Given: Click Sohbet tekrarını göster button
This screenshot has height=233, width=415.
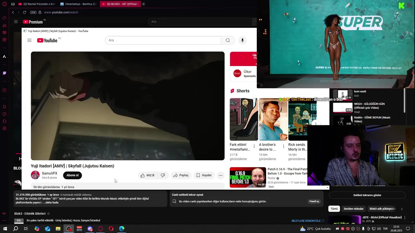Looking at the screenshot, I should (367, 195).
